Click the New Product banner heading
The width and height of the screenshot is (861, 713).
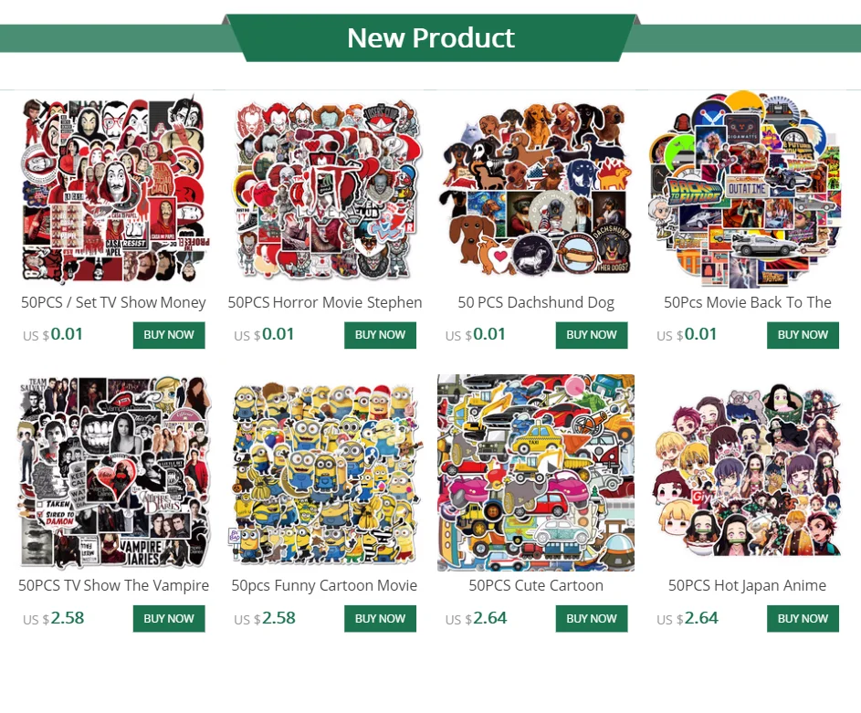tap(431, 37)
